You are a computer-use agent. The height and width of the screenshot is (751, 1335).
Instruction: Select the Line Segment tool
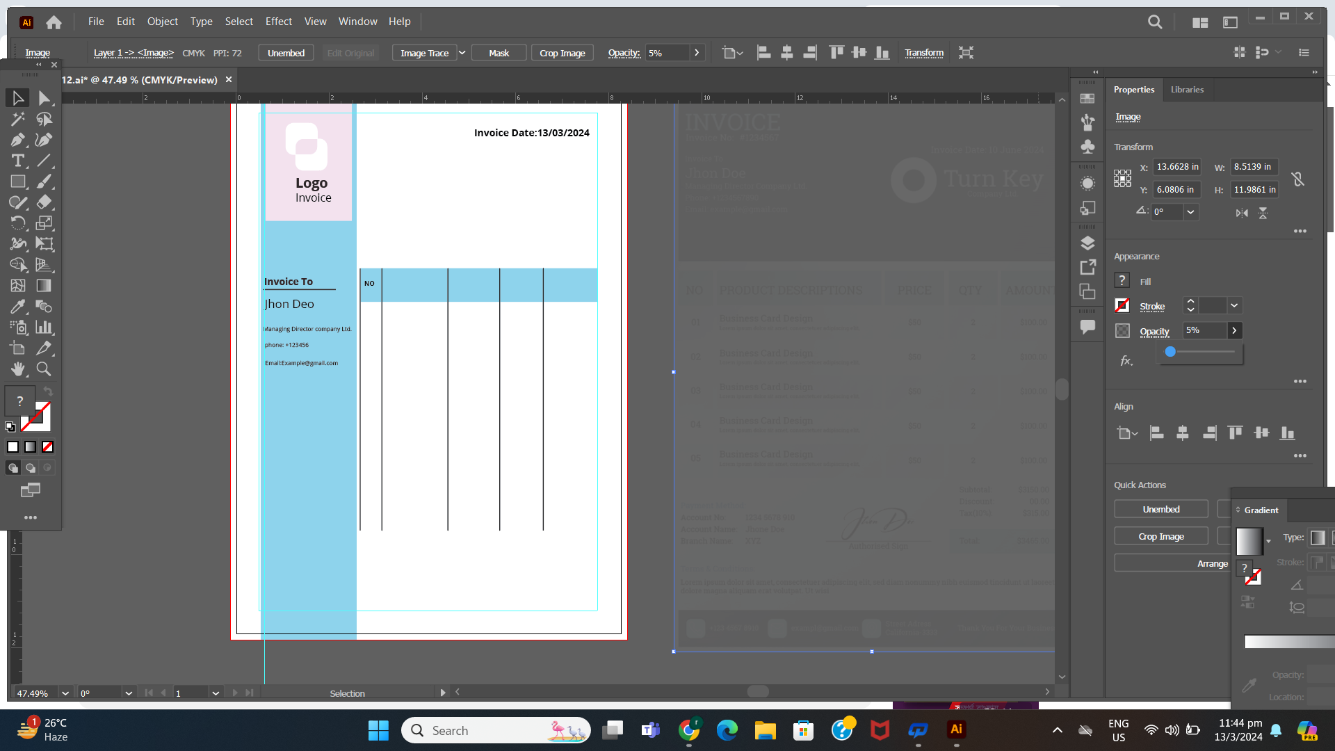point(44,161)
